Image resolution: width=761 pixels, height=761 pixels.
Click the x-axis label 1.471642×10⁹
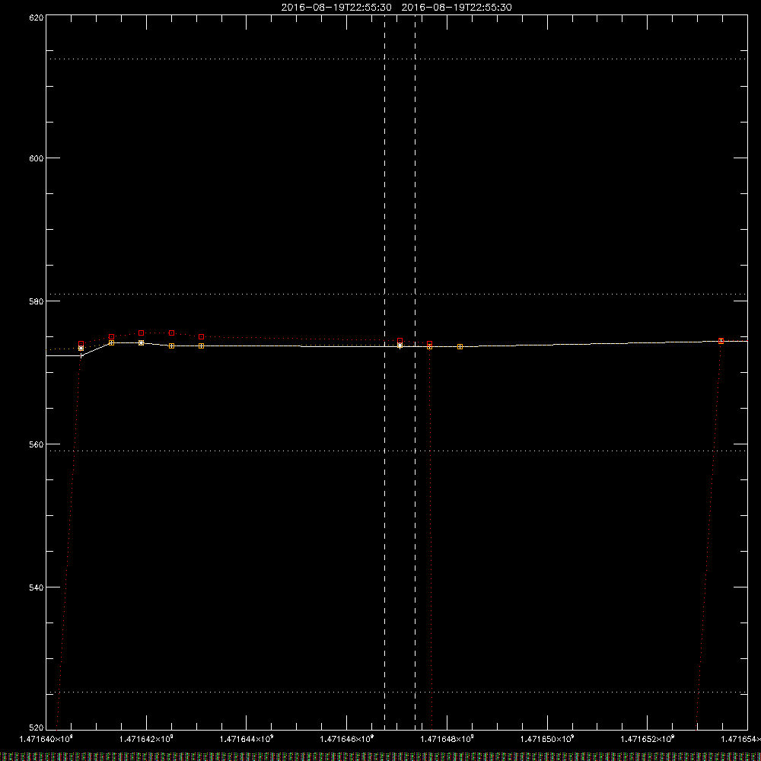147,739
